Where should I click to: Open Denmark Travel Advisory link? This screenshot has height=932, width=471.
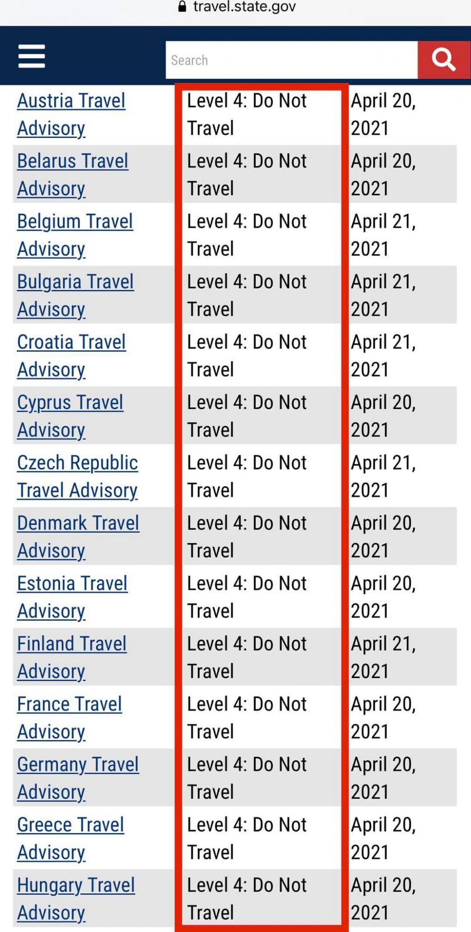(x=78, y=523)
